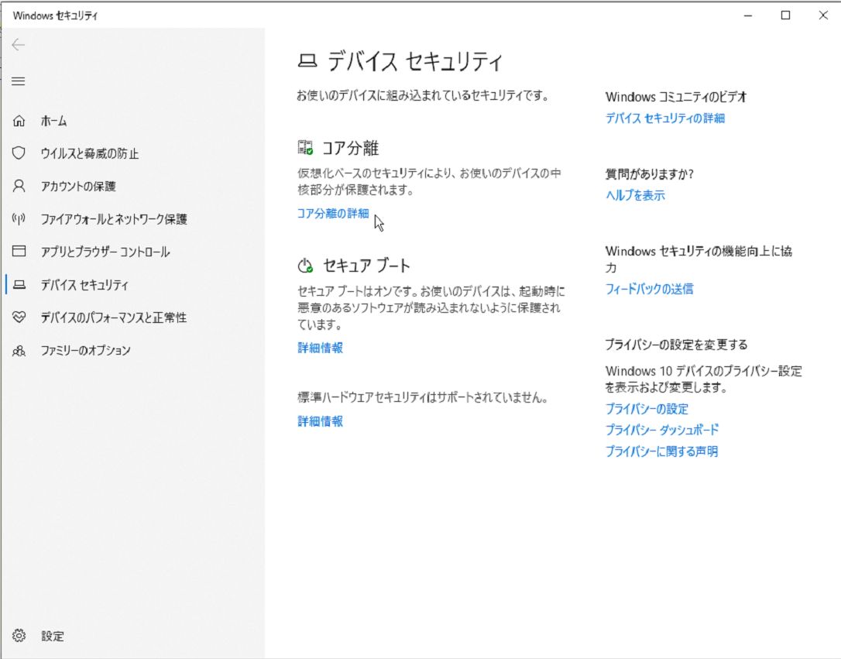Click the デバイスのパフォーマンスと正常性 heart icon
The height and width of the screenshot is (659, 841).
[19, 317]
